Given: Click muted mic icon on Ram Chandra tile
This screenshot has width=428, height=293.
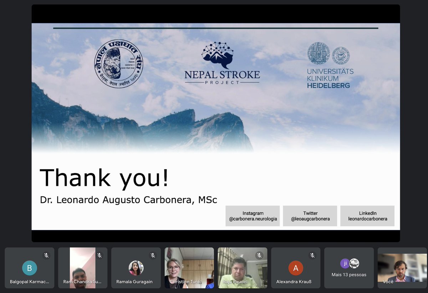Looking at the screenshot, I should (x=99, y=255).
